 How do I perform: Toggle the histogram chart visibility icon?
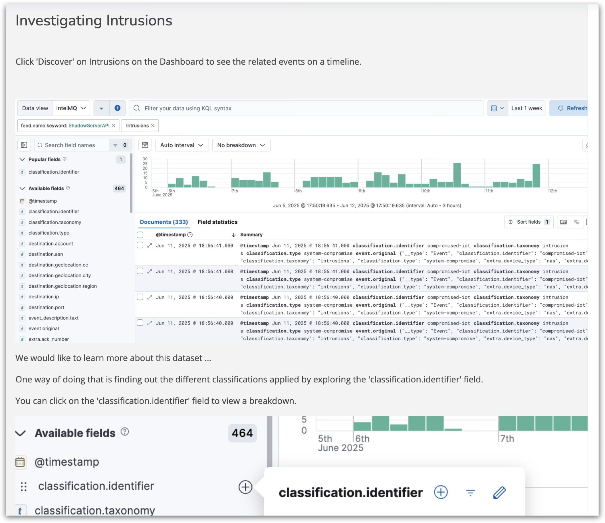coord(145,145)
